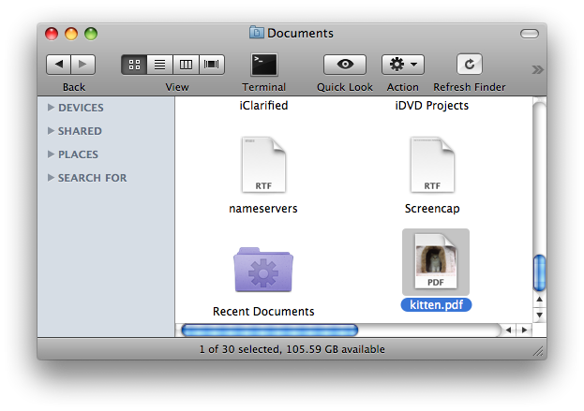Expand the PLACES sidebar section
The height and width of the screenshot is (411, 584).
pos(51,154)
